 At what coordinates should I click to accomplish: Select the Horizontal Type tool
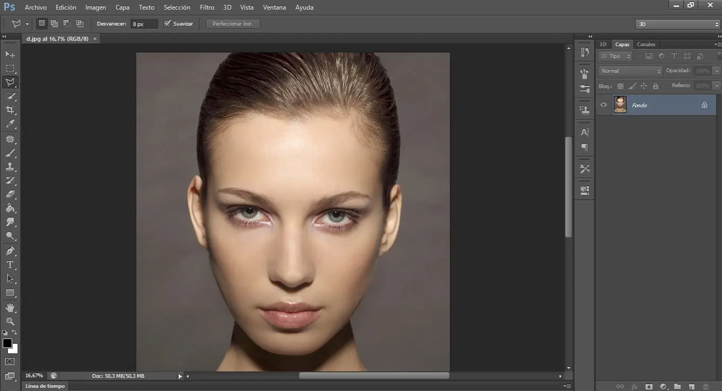[x=10, y=264]
